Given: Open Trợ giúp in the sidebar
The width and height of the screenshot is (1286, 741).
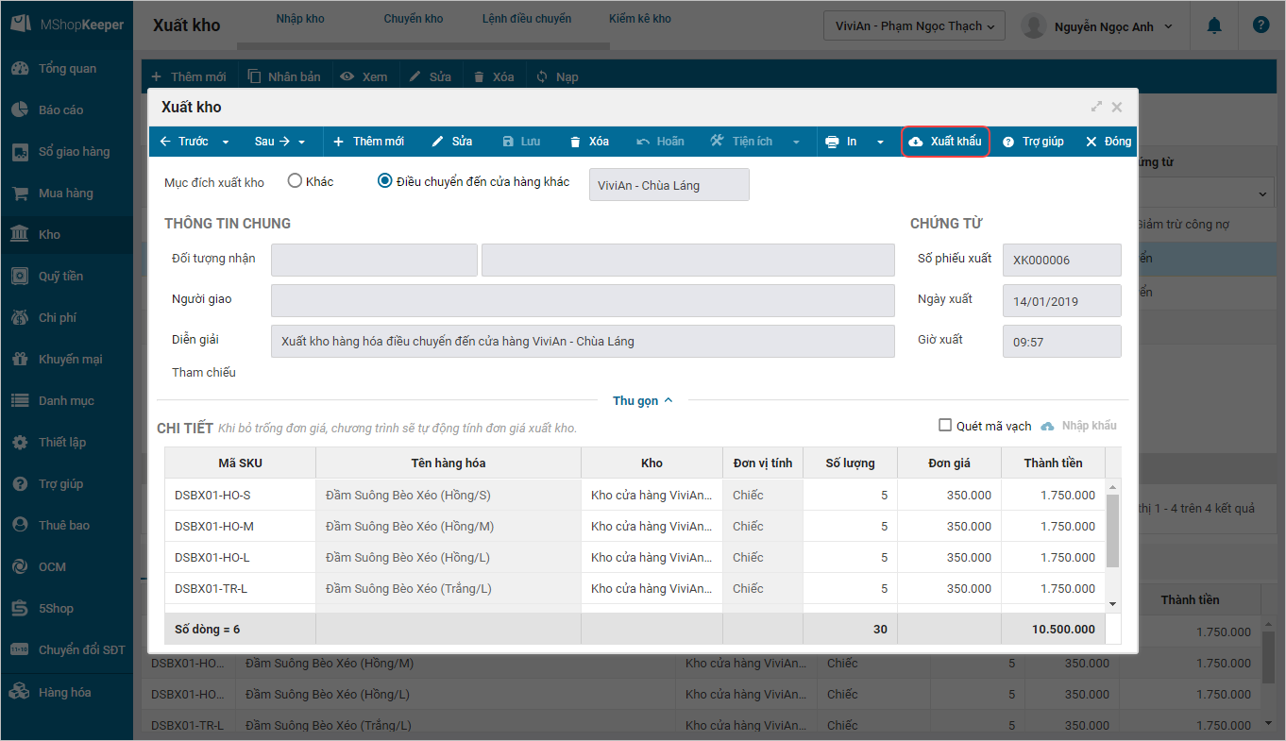Looking at the screenshot, I should click(66, 484).
